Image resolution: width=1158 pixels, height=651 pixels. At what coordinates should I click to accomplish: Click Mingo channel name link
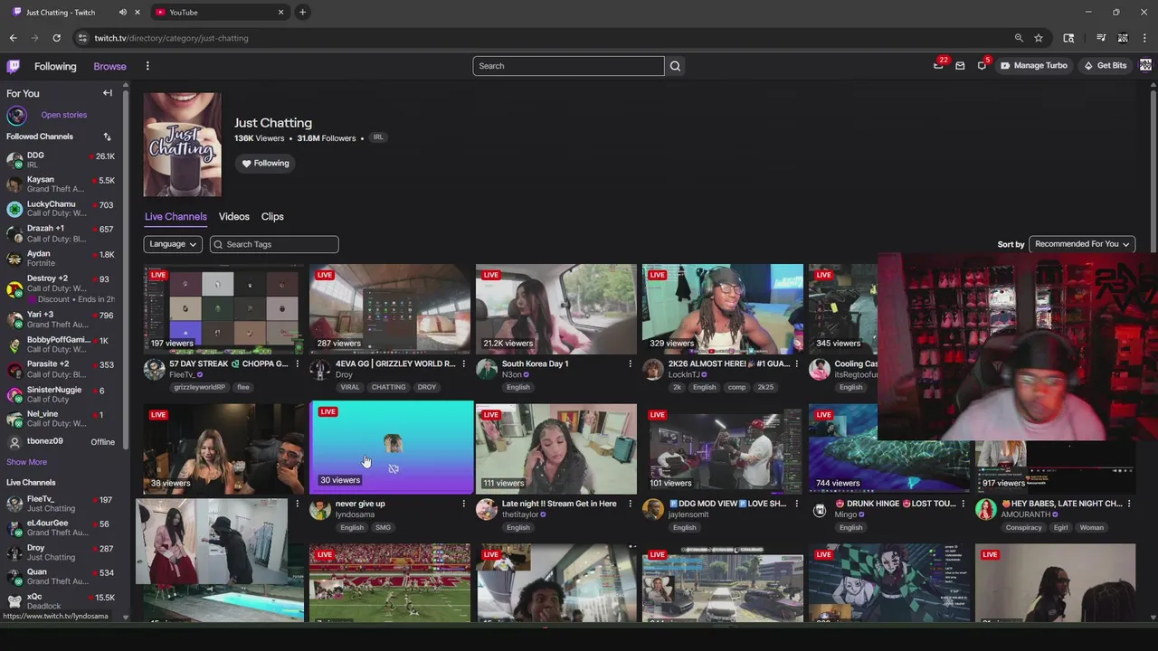(x=846, y=514)
